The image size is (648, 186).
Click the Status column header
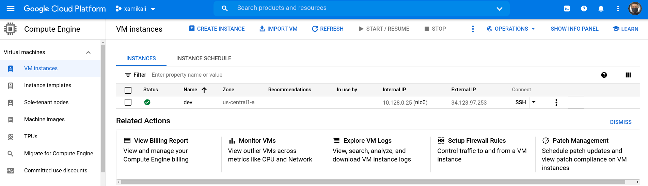pos(151,90)
